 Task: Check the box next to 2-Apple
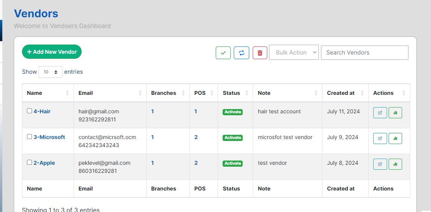click(x=30, y=162)
